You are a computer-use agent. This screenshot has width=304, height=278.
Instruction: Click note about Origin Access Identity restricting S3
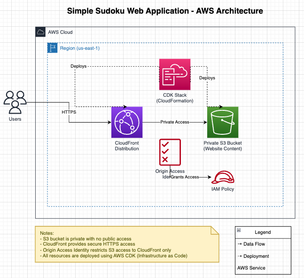click(105, 250)
